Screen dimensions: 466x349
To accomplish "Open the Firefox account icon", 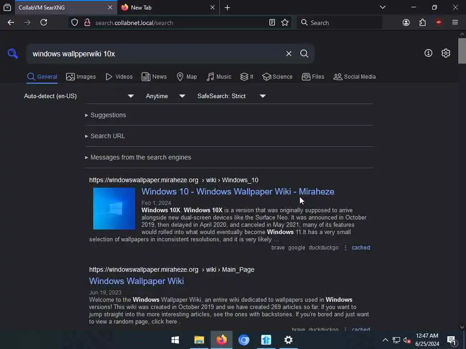I will point(406,23).
